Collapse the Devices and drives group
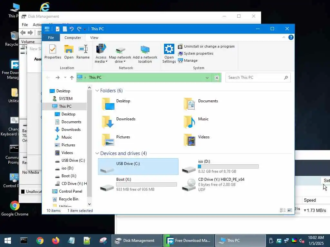Screen dimensions: 330x247 pos(97,153)
